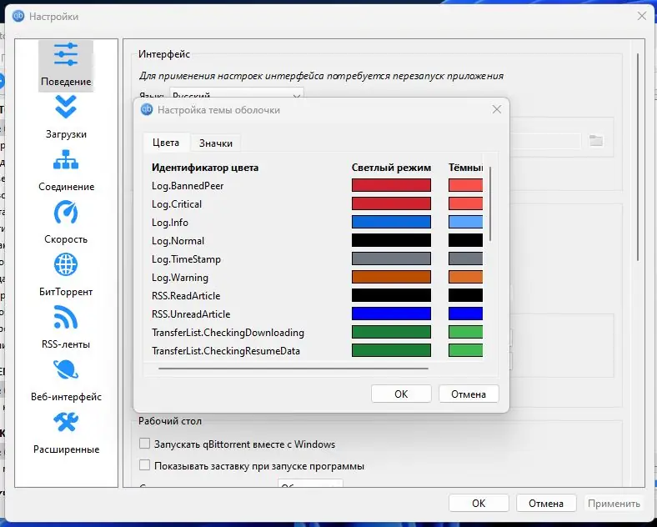Pick Log.Critical light mode color
657x527 pixels.
click(391, 203)
